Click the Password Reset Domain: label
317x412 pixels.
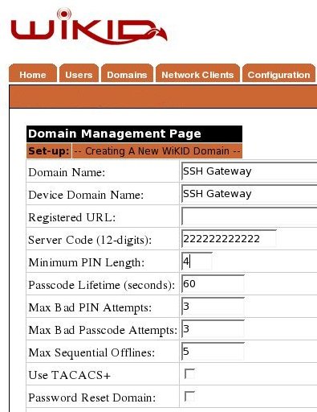pos(91,398)
